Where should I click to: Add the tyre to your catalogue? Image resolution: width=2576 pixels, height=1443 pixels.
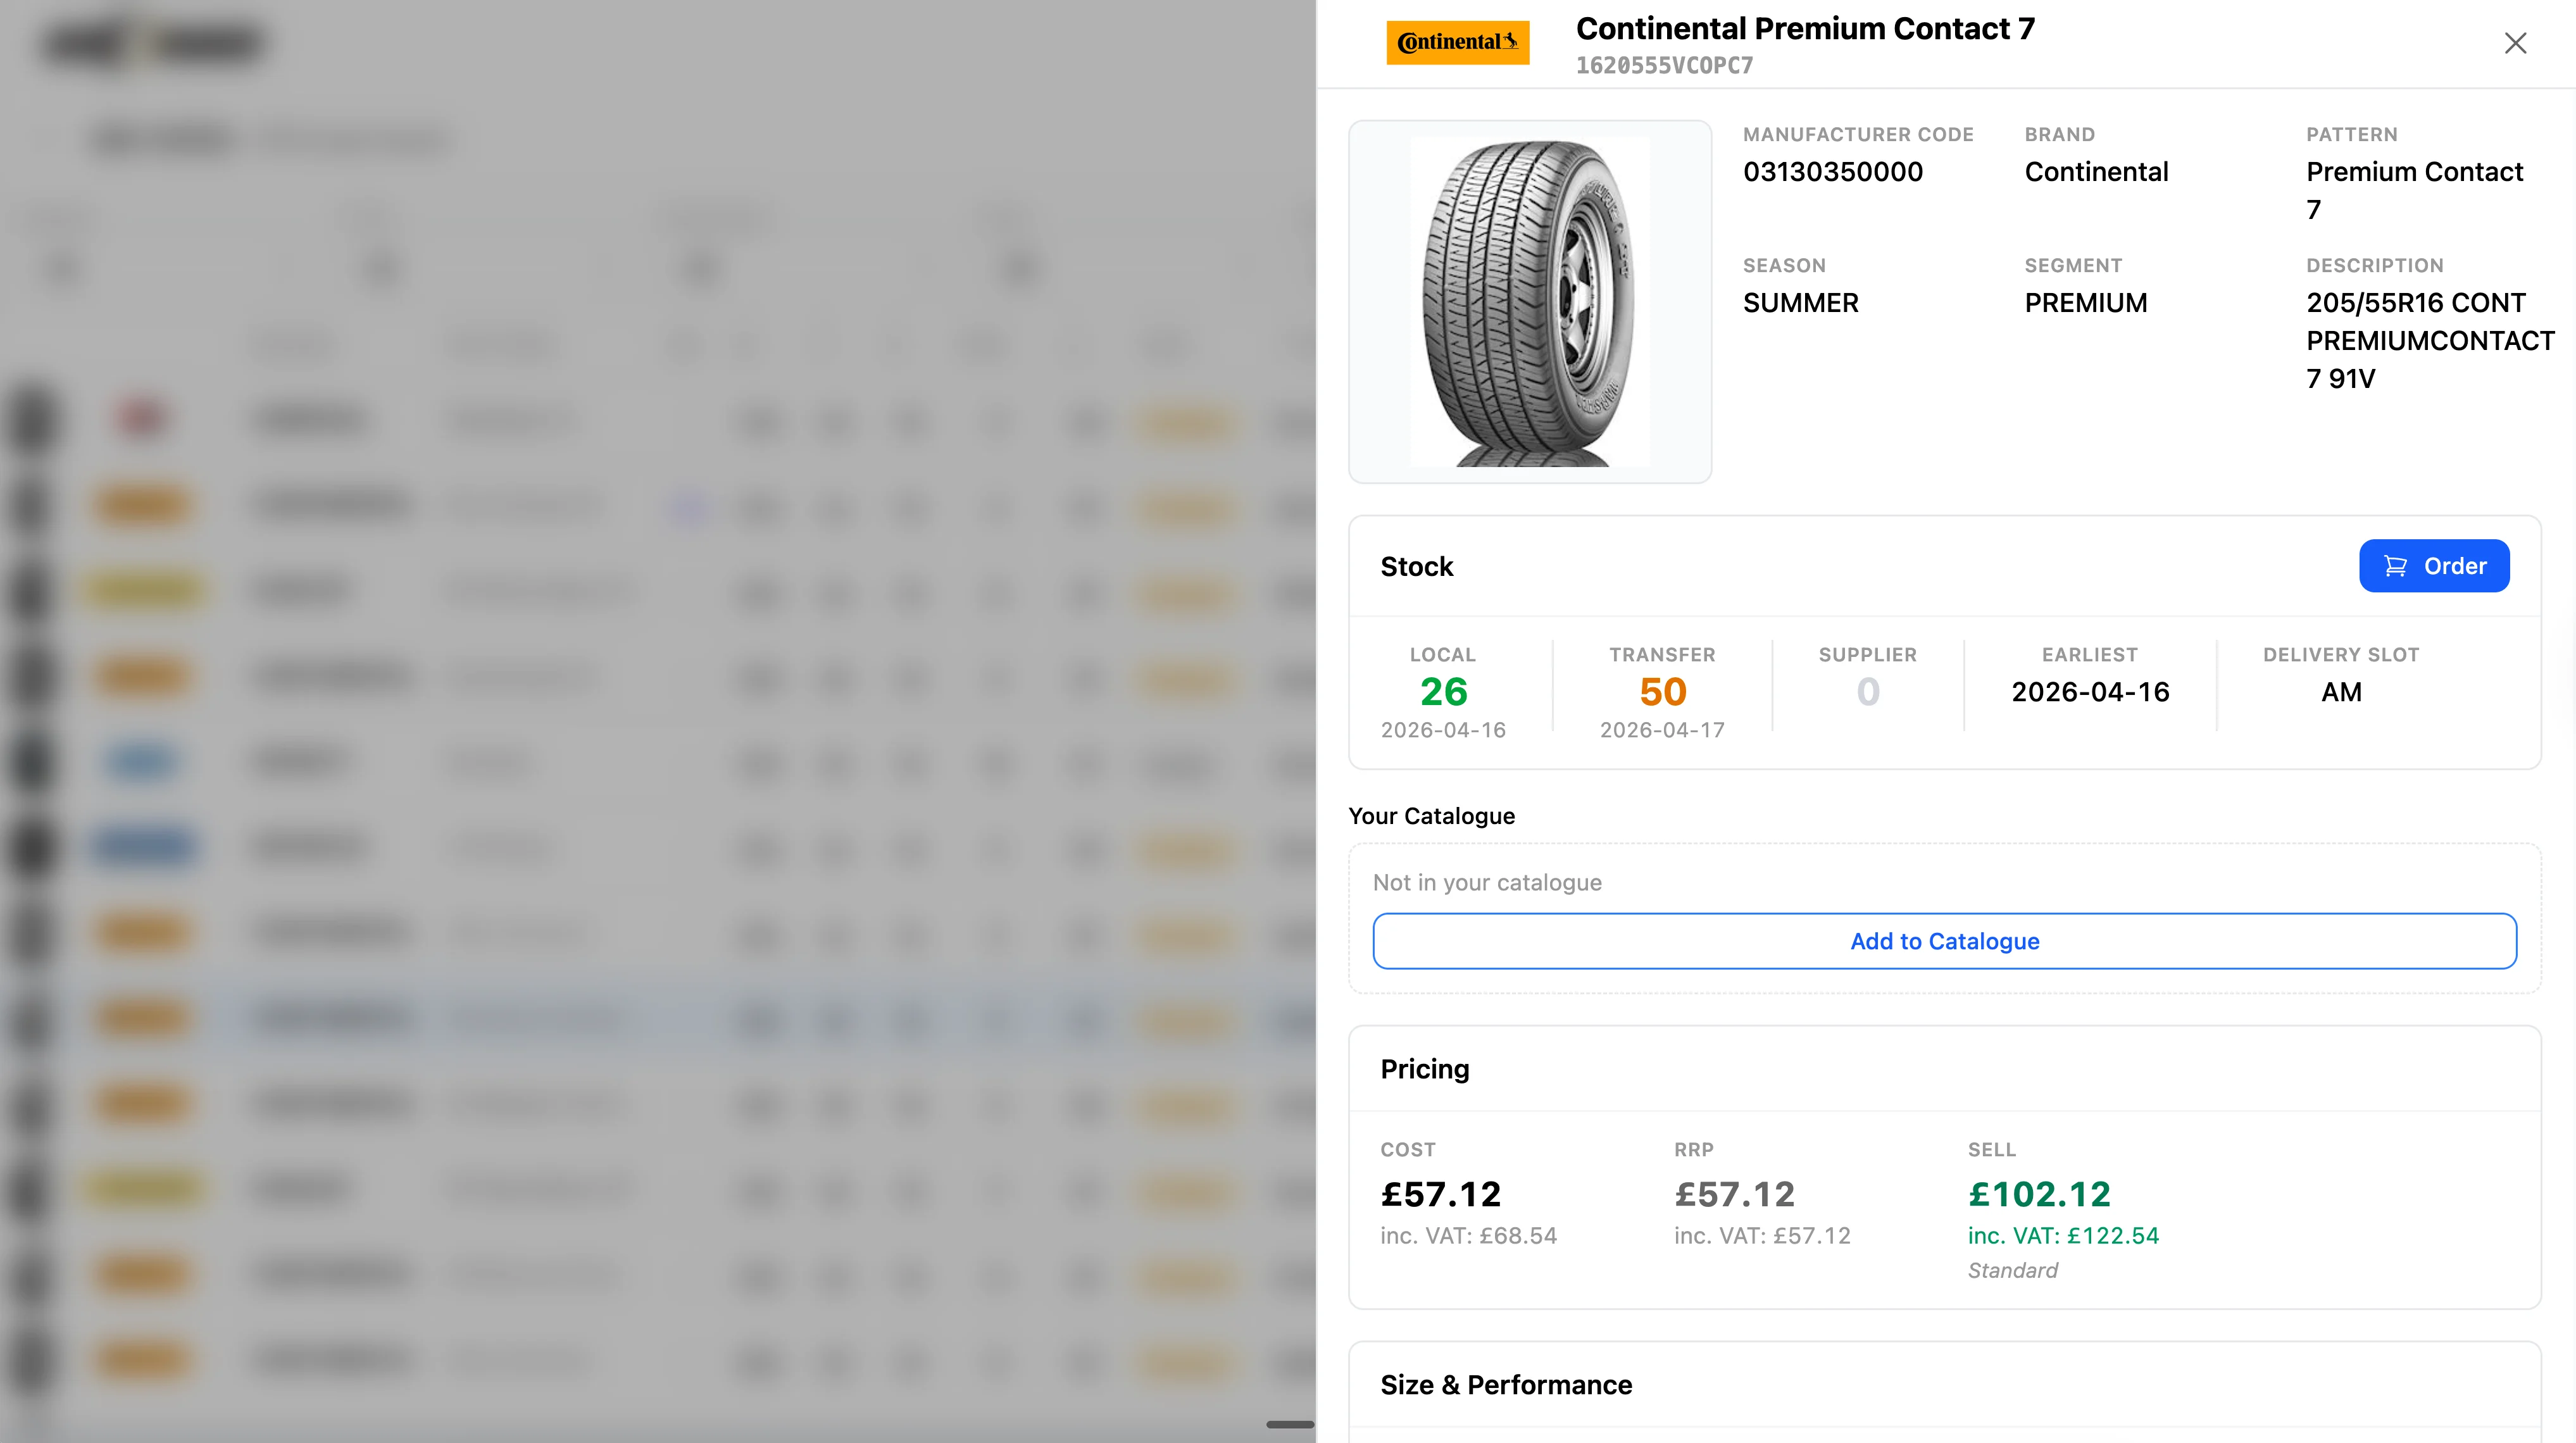coord(1944,941)
